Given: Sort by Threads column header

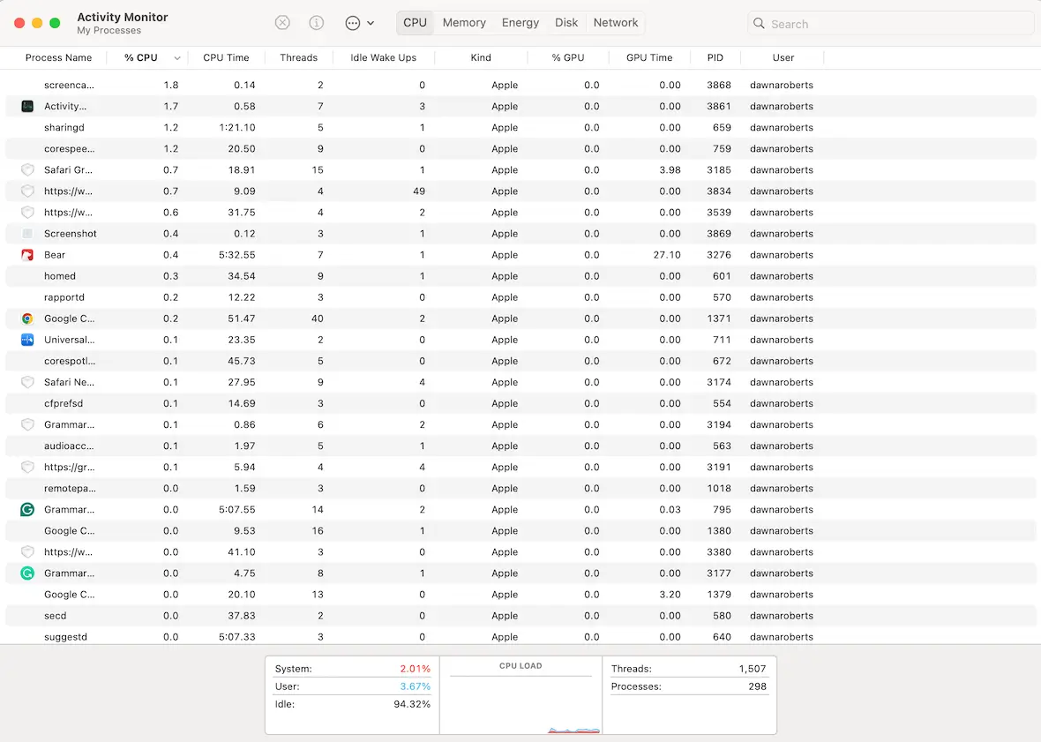Looking at the screenshot, I should 299,57.
